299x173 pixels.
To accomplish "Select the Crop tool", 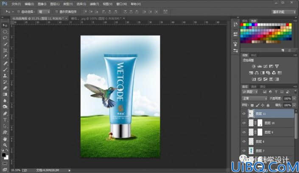I will 5,50.
